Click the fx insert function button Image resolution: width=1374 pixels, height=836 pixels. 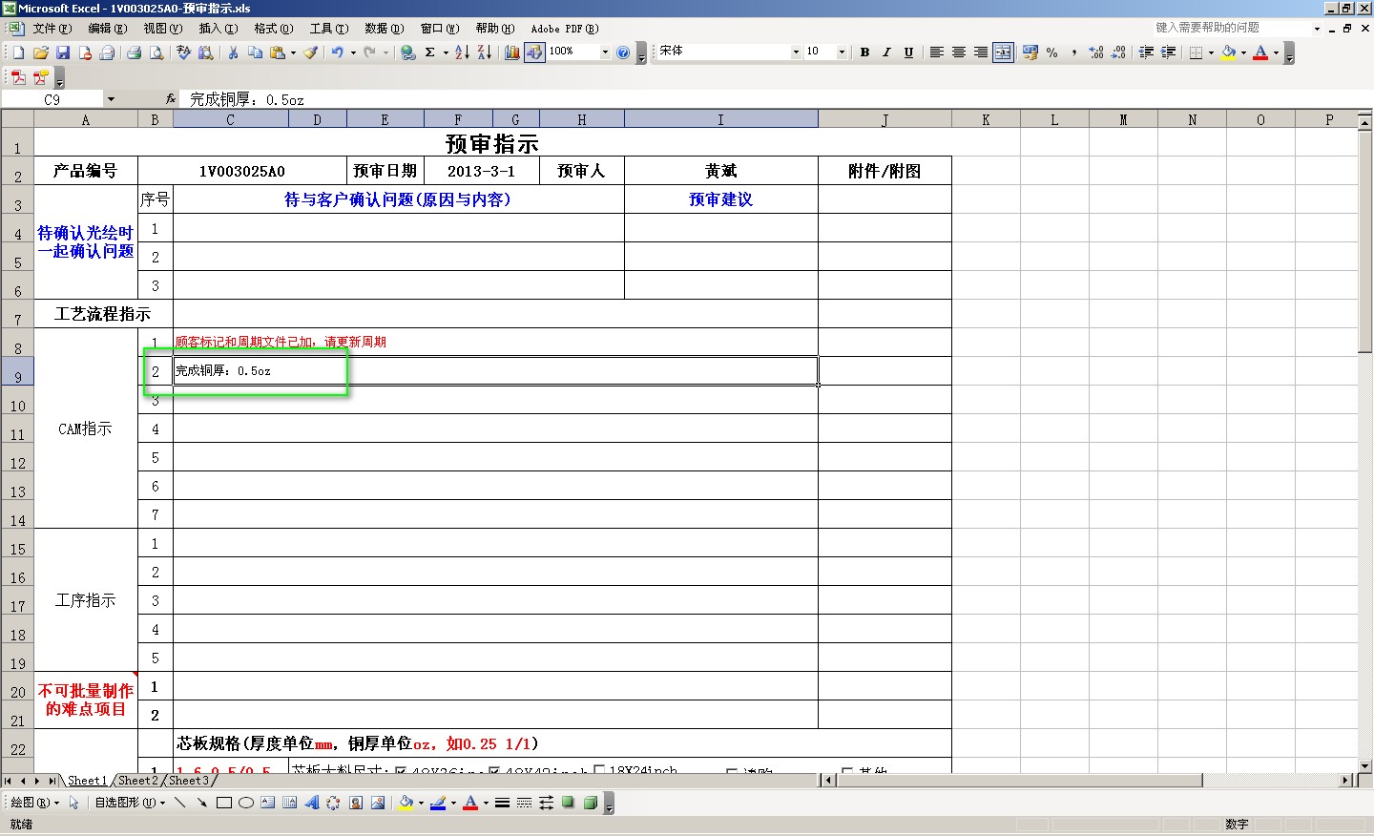coord(170,99)
